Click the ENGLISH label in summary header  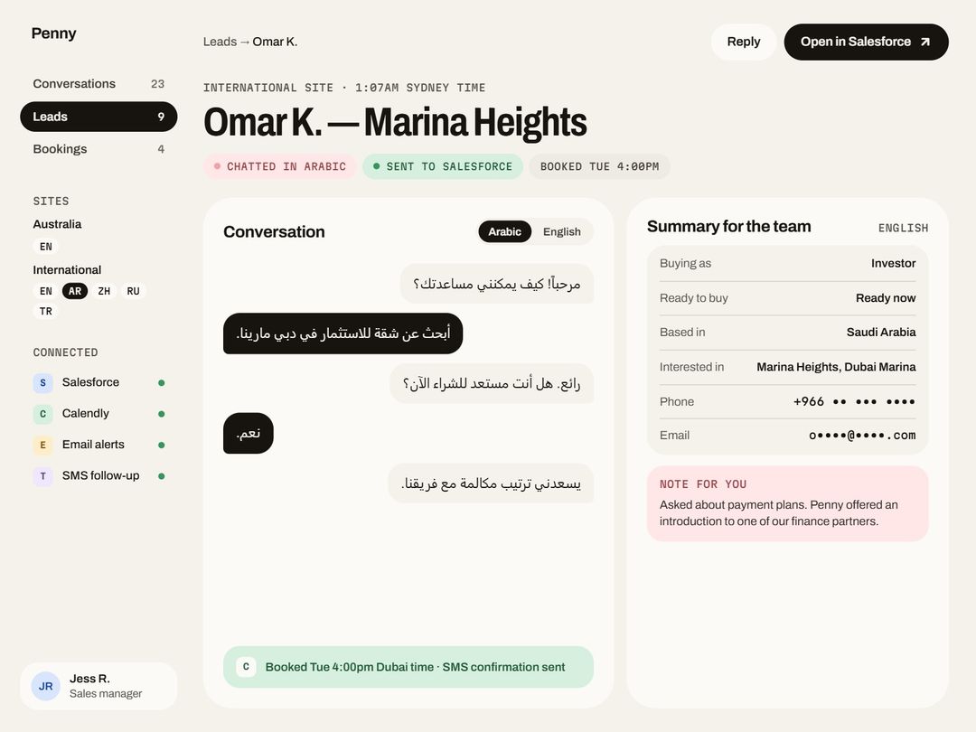click(903, 228)
